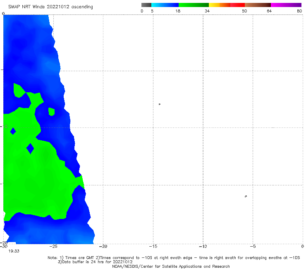Click the longitude axis label '-30'

click(x=4, y=246)
